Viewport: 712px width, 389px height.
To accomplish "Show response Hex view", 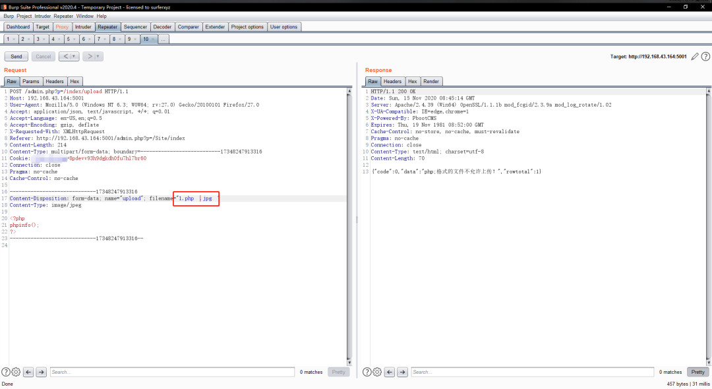I will click(412, 81).
